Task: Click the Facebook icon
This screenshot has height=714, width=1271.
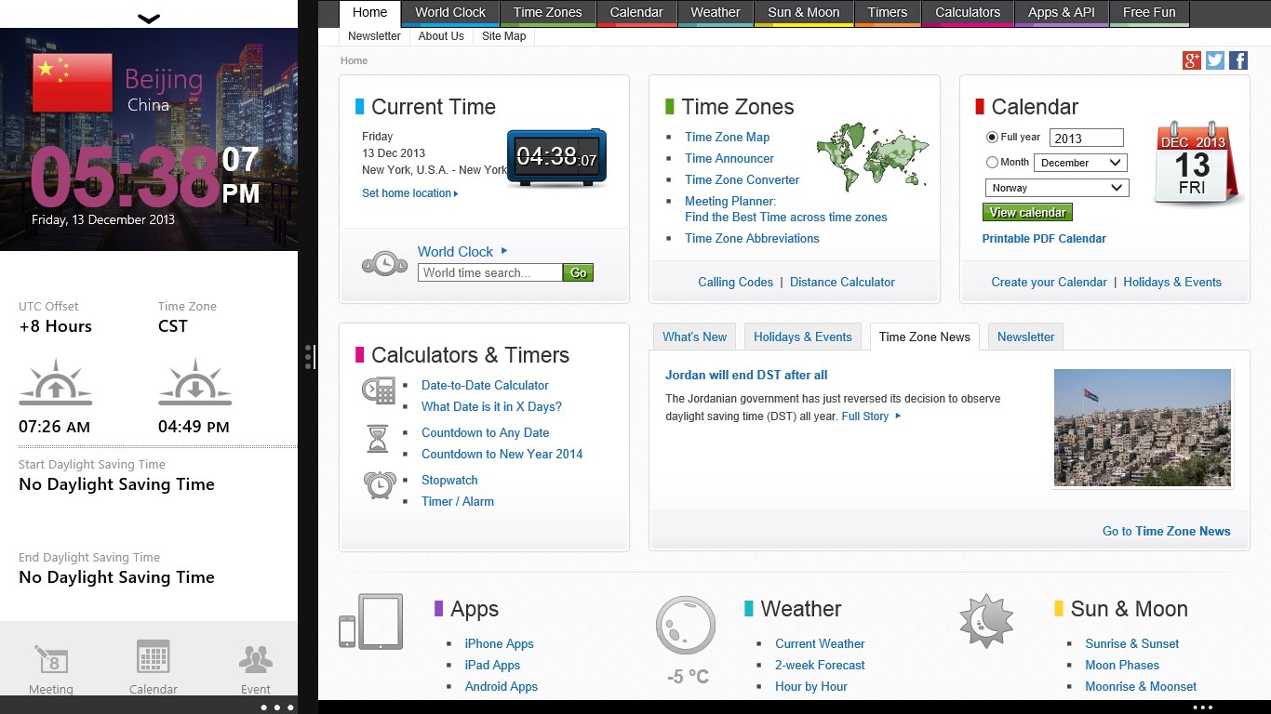Action: [1238, 60]
